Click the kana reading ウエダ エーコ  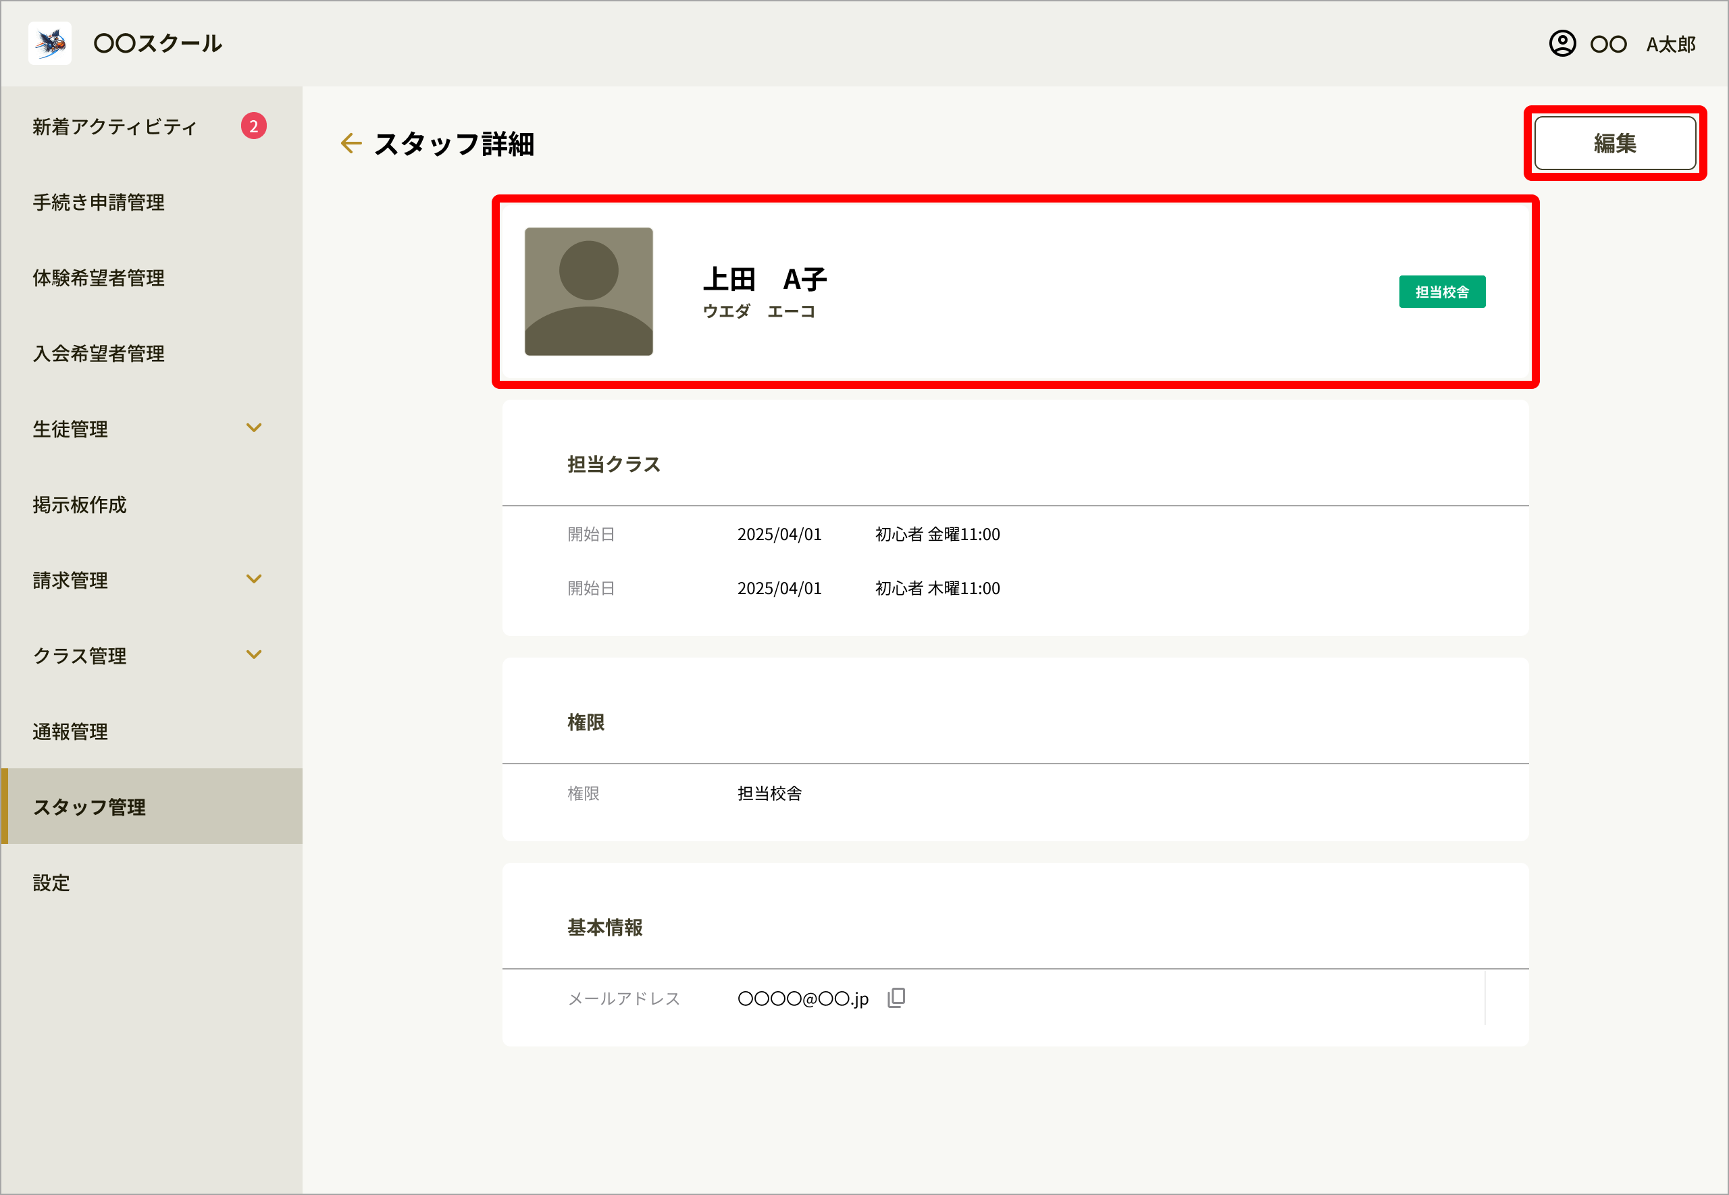(758, 311)
